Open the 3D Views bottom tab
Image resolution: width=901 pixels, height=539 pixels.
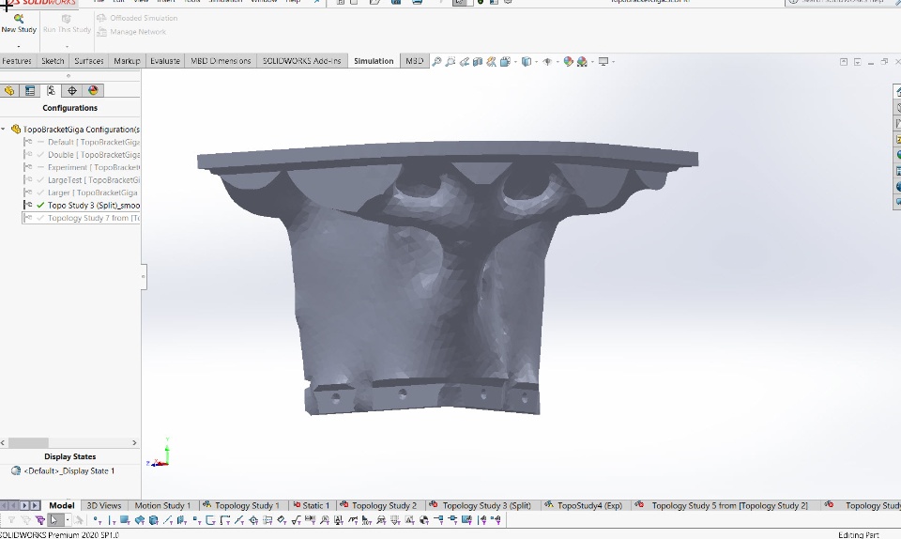[104, 506]
